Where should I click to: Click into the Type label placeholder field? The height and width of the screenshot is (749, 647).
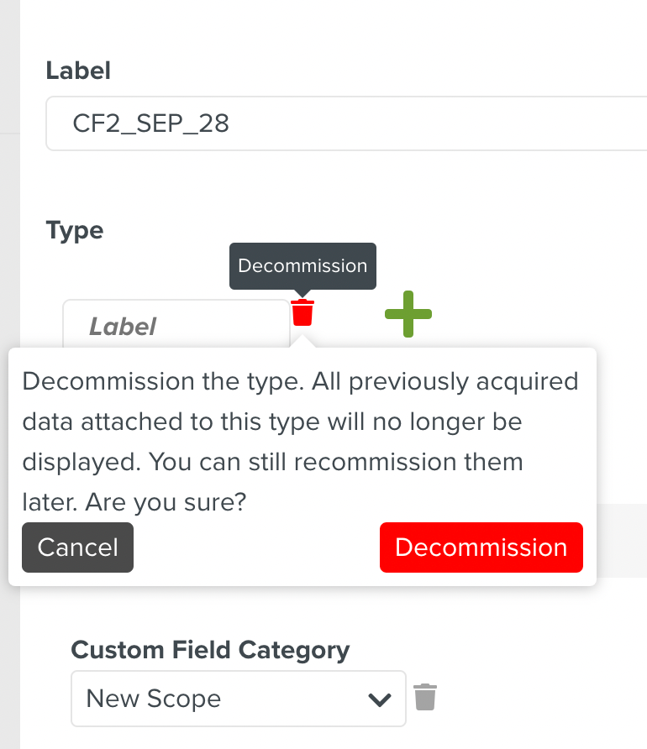[175, 325]
